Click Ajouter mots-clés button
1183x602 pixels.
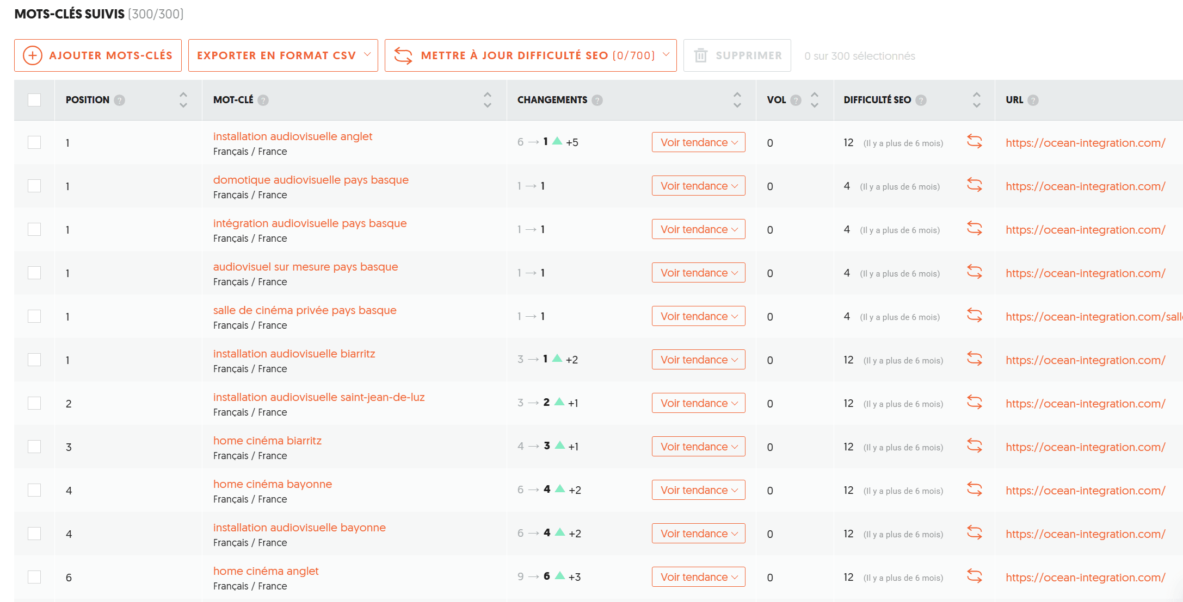[x=98, y=55]
